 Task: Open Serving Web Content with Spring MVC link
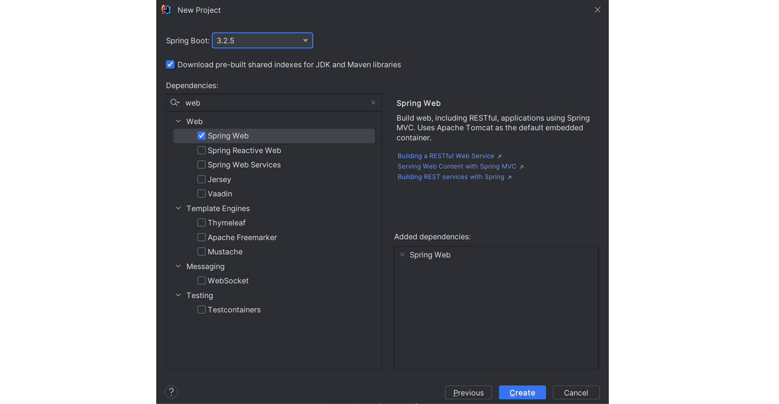coord(457,166)
